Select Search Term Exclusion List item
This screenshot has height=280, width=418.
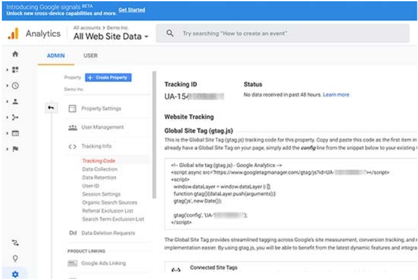(x=113, y=219)
